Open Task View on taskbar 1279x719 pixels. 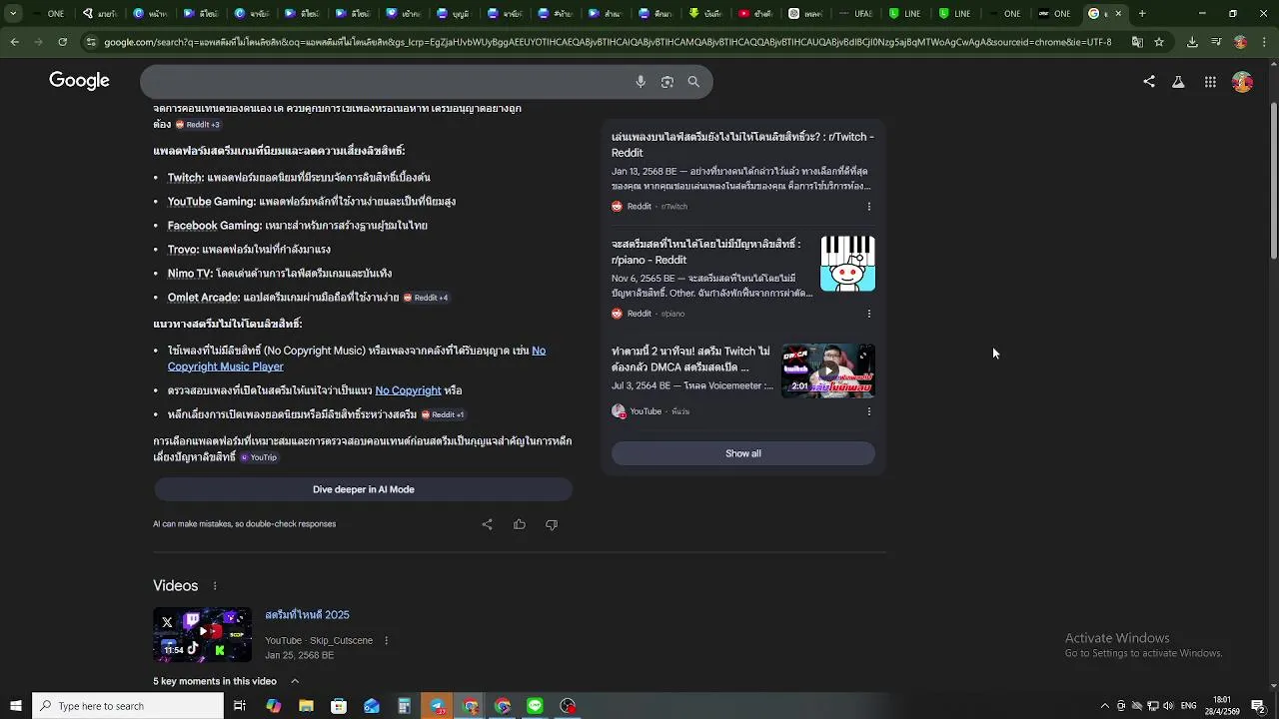(x=240, y=706)
